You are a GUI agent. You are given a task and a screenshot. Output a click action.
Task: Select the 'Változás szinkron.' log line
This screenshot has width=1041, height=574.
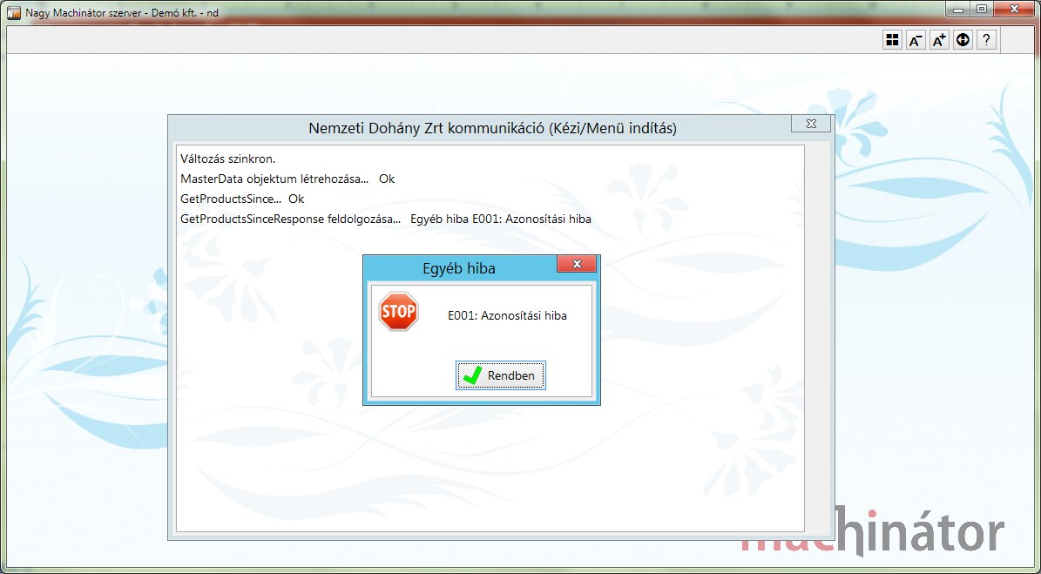point(227,159)
